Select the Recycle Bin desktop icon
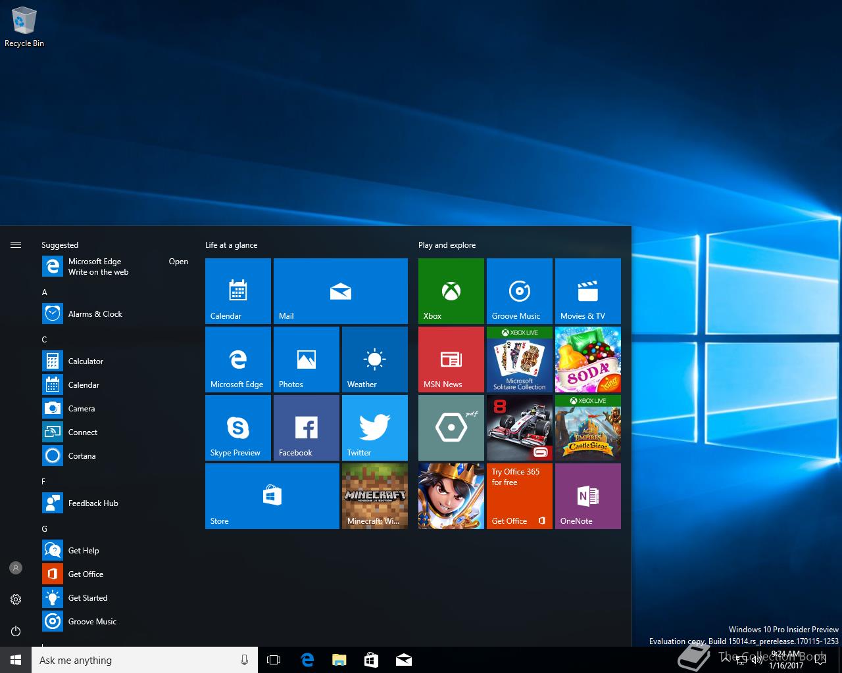 pyautogui.click(x=24, y=28)
